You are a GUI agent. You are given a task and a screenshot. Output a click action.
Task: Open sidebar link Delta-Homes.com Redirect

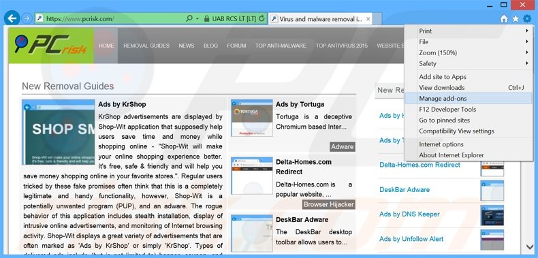[x=420, y=165]
